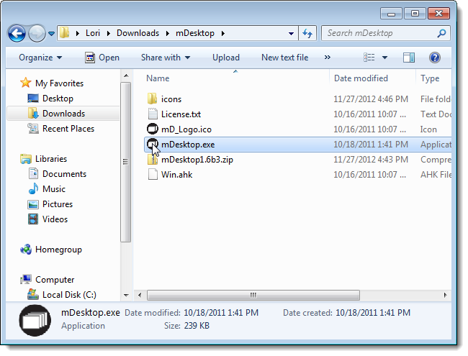Click the Videos filmstrip icon

click(33, 219)
